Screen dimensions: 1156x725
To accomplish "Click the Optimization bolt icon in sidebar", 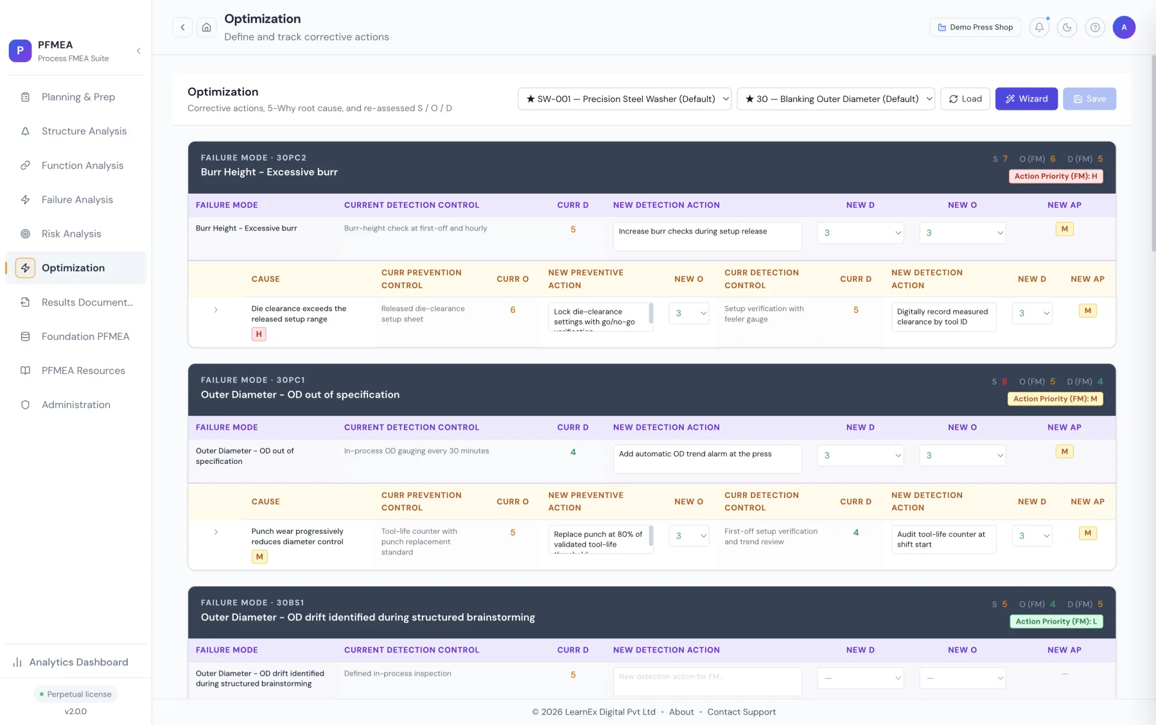I will (26, 268).
